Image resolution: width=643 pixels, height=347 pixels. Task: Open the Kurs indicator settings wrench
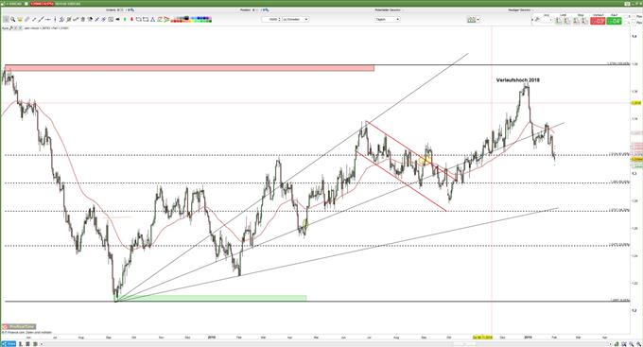point(11,27)
